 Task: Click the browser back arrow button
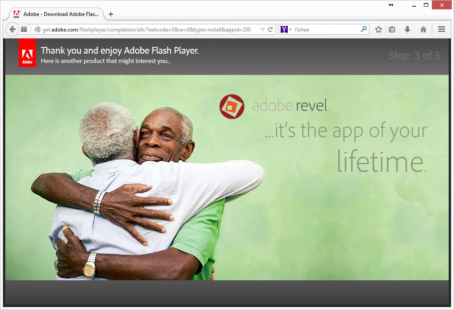12,29
